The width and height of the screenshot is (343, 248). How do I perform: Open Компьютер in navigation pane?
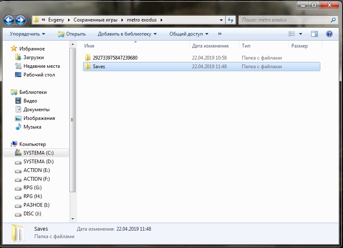[33, 144]
